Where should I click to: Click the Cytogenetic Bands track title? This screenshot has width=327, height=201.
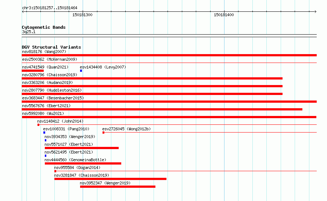click(44, 27)
